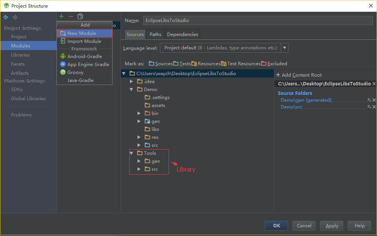Image resolution: width=377 pixels, height=236 pixels.
Task: Collapse the EclipseLibsToStudio root folder
Action: [x=124, y=74]
